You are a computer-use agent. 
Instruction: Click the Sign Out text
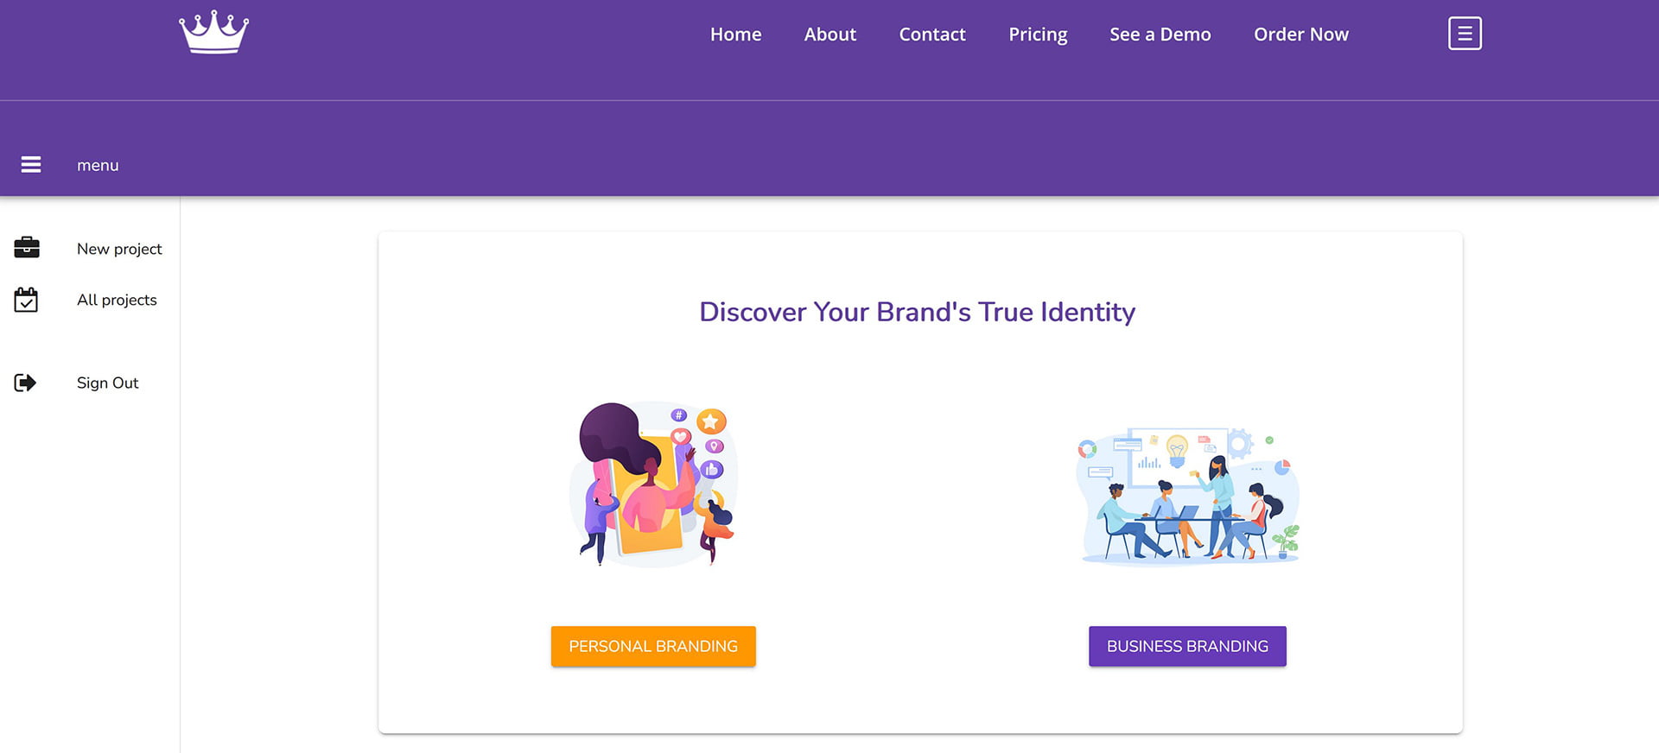point(107,383)
